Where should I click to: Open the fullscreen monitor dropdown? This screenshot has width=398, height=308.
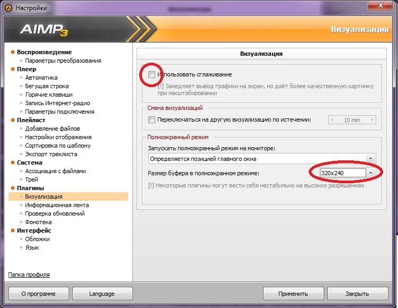click(370, 159)
